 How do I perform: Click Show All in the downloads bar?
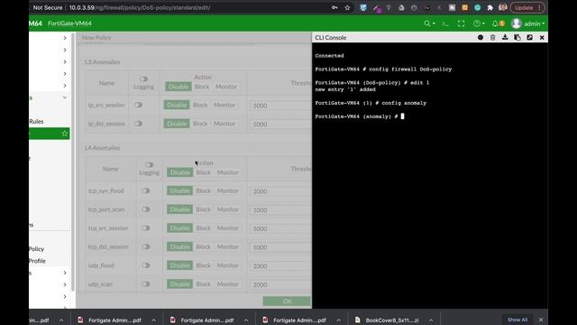click(517, 320)
